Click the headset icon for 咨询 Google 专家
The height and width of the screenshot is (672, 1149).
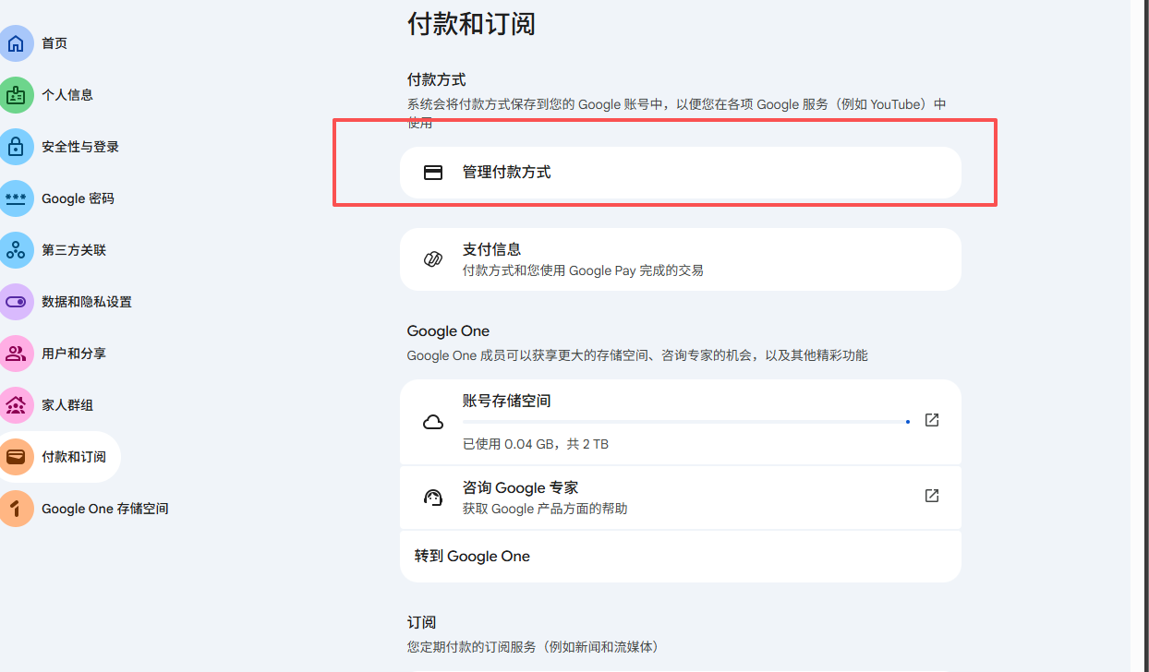pyautogui.click(x=432, y=497)
